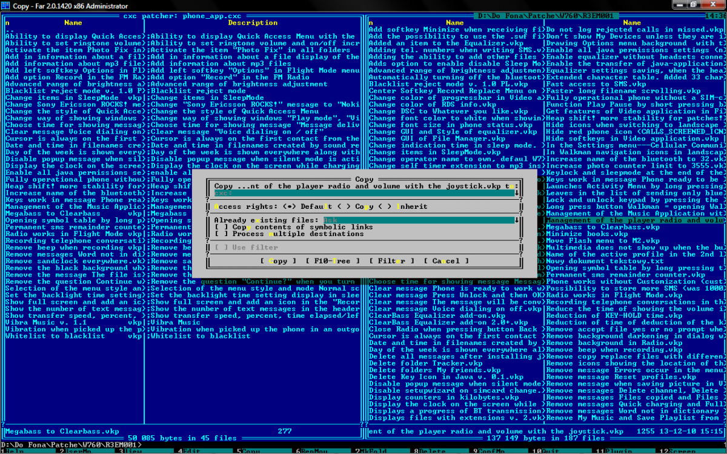Screen dimensions: 727x454
Task: Select 'Reduction of KEY-HOLD time.vkp'
Action: (x=634, y=315)
